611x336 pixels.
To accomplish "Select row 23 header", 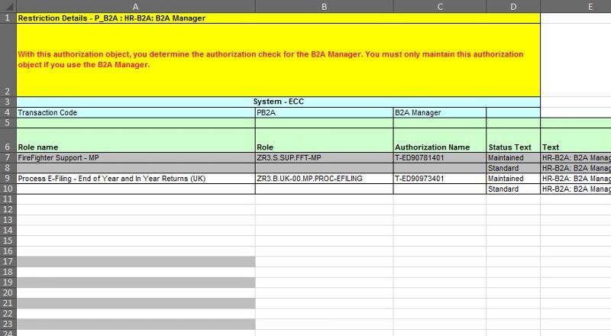I will (x=8, y=324).
